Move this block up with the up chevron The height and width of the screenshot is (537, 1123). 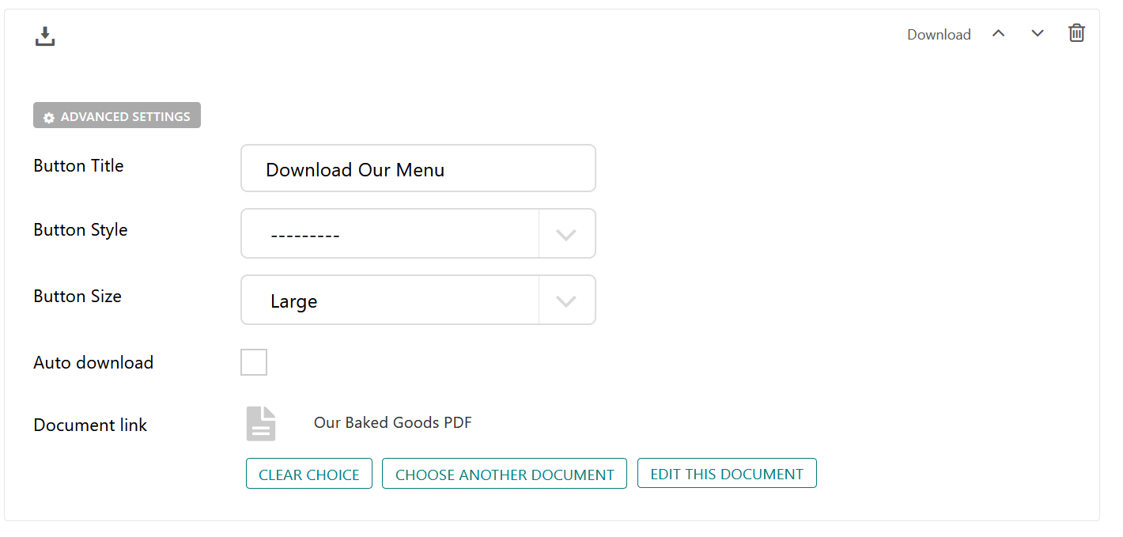coord(999,33)
